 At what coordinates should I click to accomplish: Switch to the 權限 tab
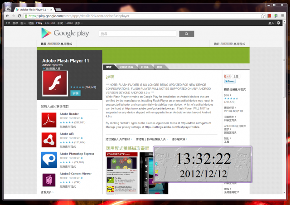click(159, 67)
